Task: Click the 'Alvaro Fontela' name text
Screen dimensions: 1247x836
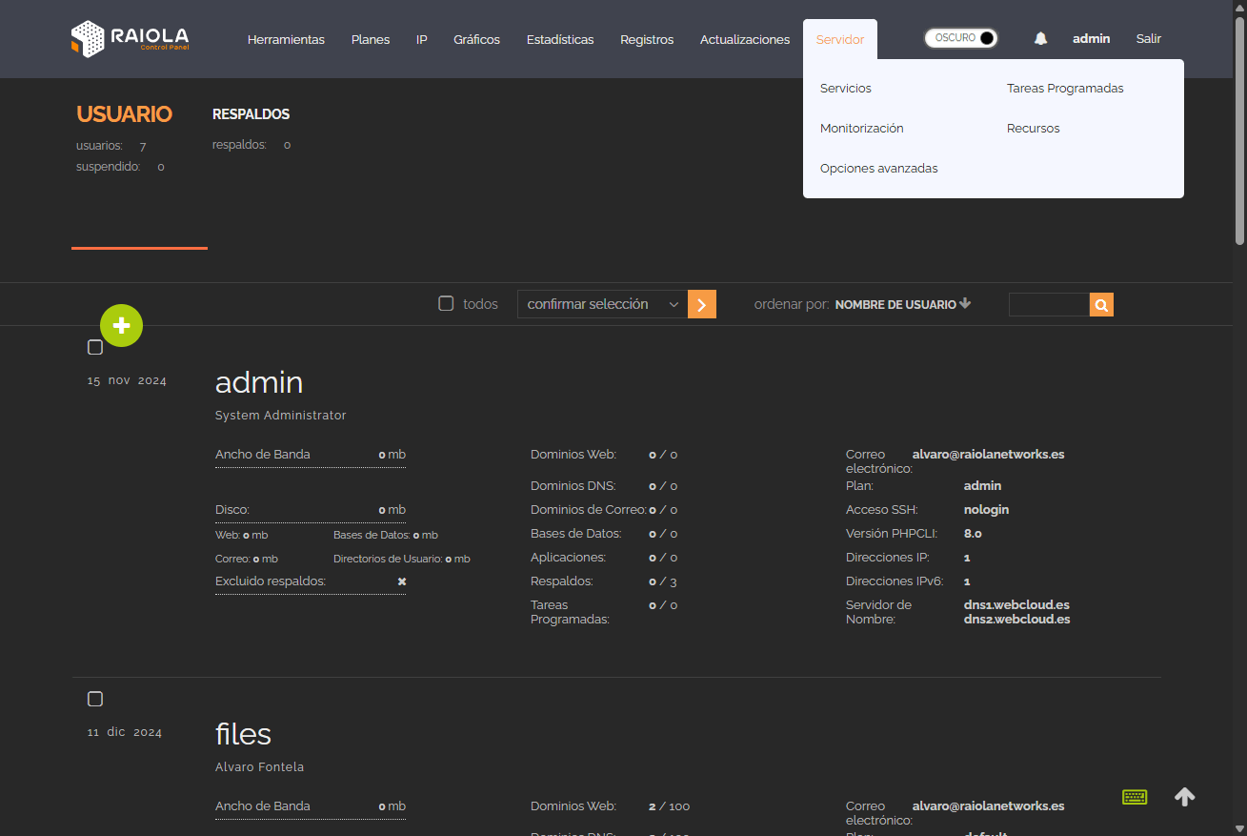Action: click(260, 767)
